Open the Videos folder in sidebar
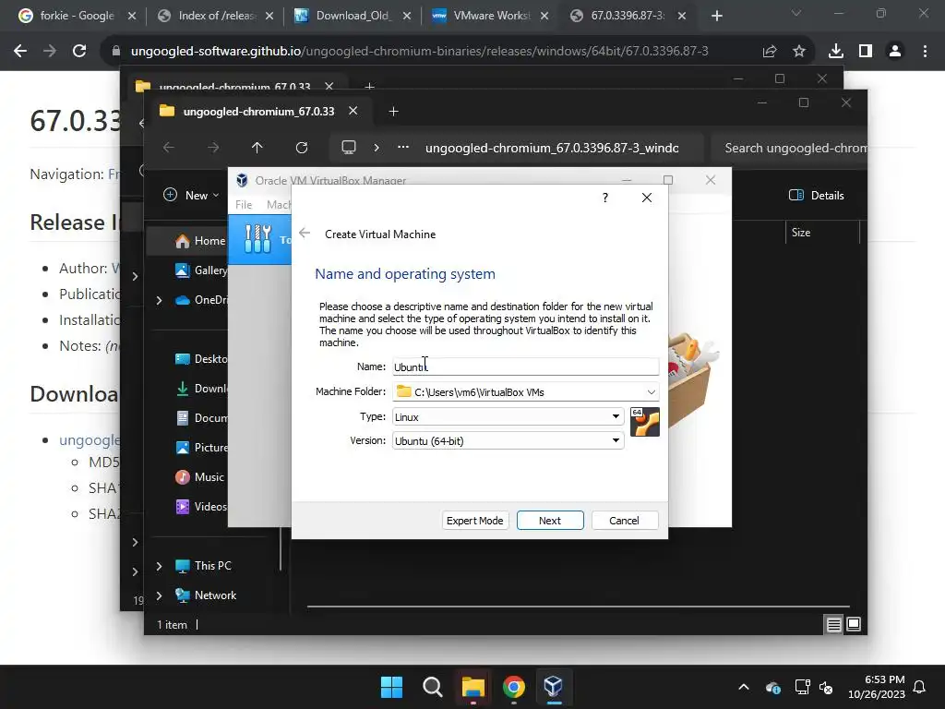The image size is (945, 709). (x=202, y=507)
